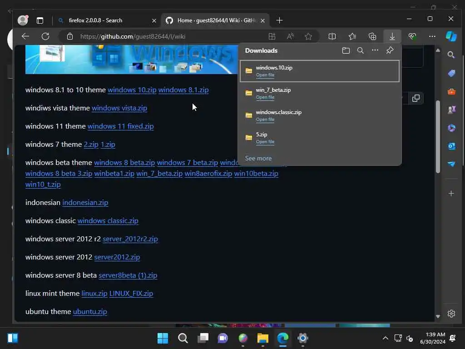This screenshot has height=349, width=465.
Task: Open taskbar Search magnifier
Action: (183, 338)
